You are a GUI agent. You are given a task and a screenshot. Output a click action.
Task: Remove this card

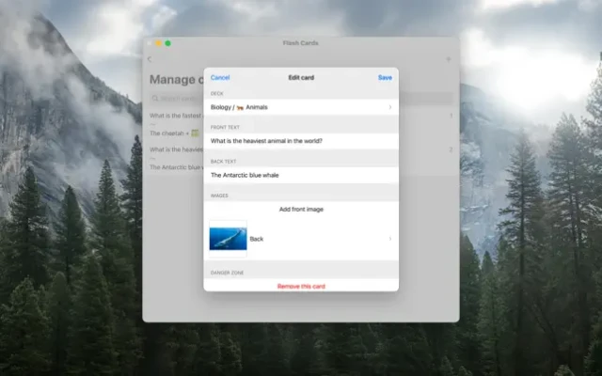(301, 286)
